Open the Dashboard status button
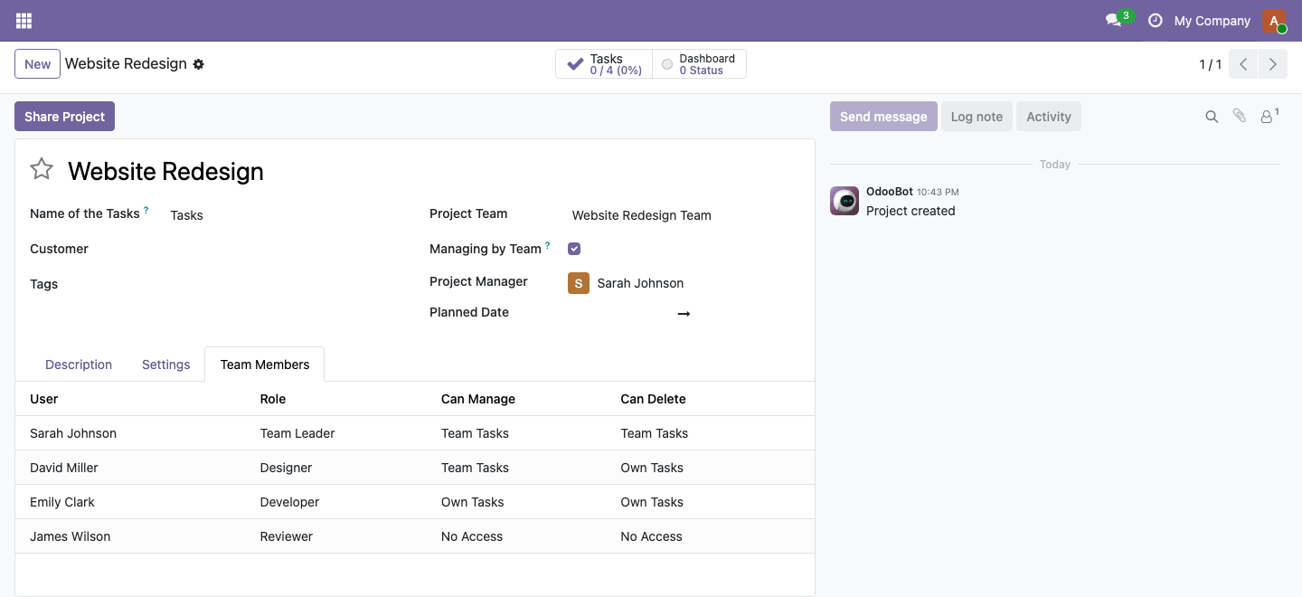The height and width of the screenshot is (597, 1302). pyautogui.click(x=699, y=64)
